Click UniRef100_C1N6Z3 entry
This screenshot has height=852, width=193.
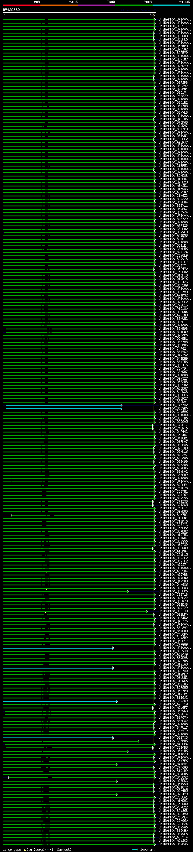[173, 196]
